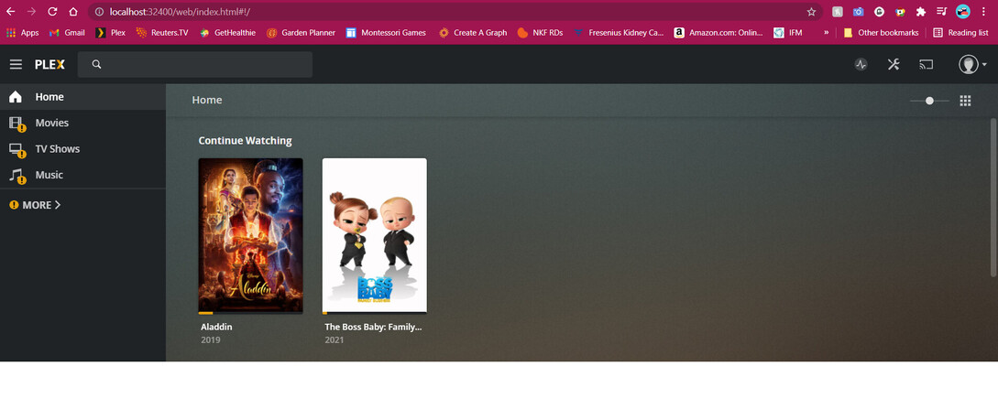Open the grid view options icon
Screen dimensions: 998x420
(x=966, y=101)
